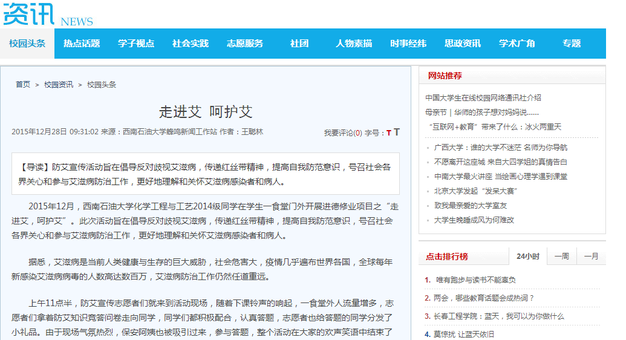Open 大学生晚睡成风为何难改 link

pos(474,220)
